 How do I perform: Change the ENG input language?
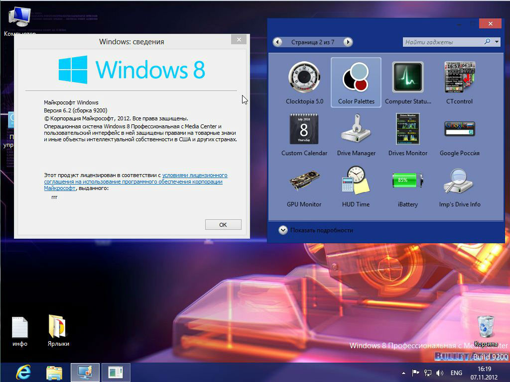coord(456,373)
